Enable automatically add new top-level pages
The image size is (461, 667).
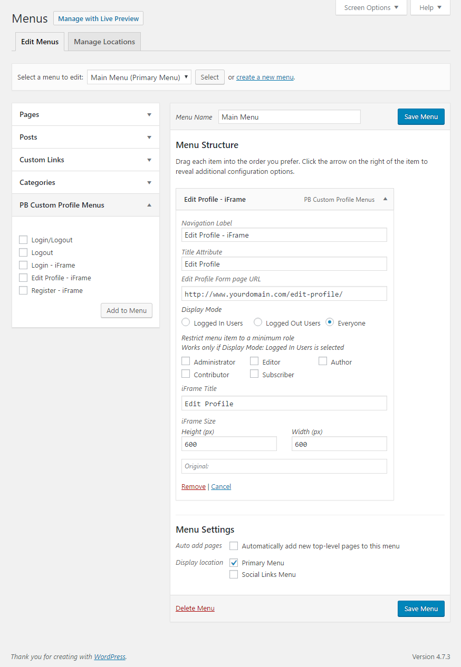pos(234,546)
